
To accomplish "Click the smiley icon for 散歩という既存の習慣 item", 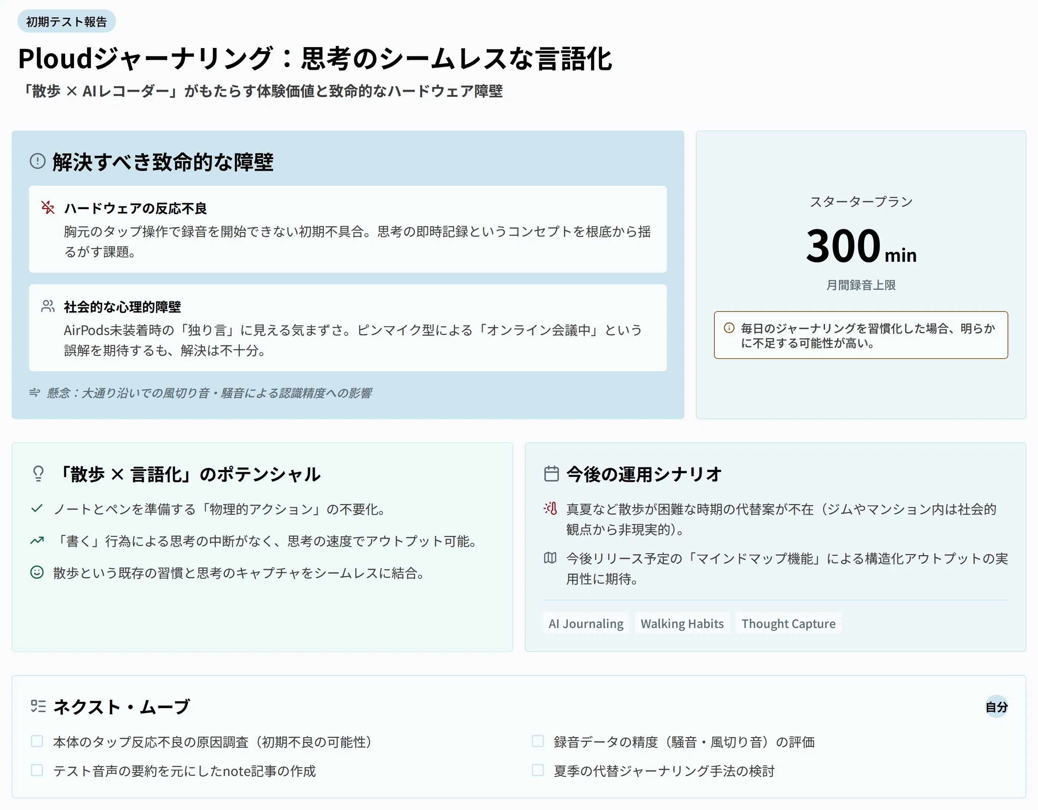I will point(37,572).
